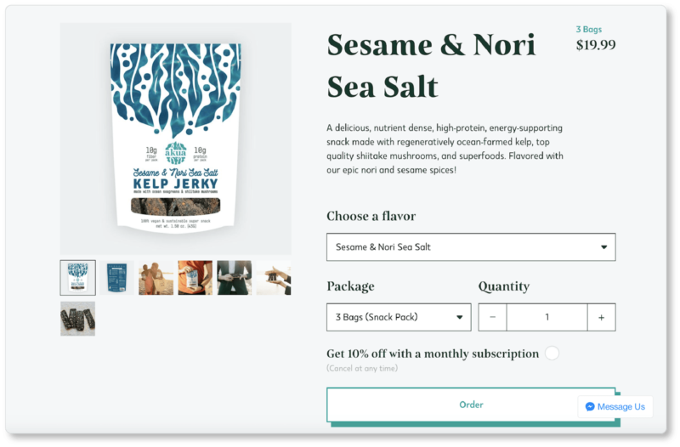680x447 pixels.
Task: Decrease quantity with the minus button
Action: point(493,317)
